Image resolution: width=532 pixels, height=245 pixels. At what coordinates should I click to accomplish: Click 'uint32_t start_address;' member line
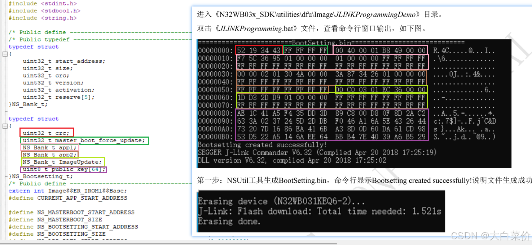click(x=64, y=61)
